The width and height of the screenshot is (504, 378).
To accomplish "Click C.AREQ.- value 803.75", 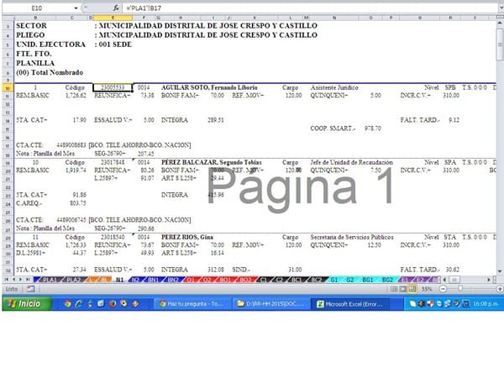I will click(78, 202).
